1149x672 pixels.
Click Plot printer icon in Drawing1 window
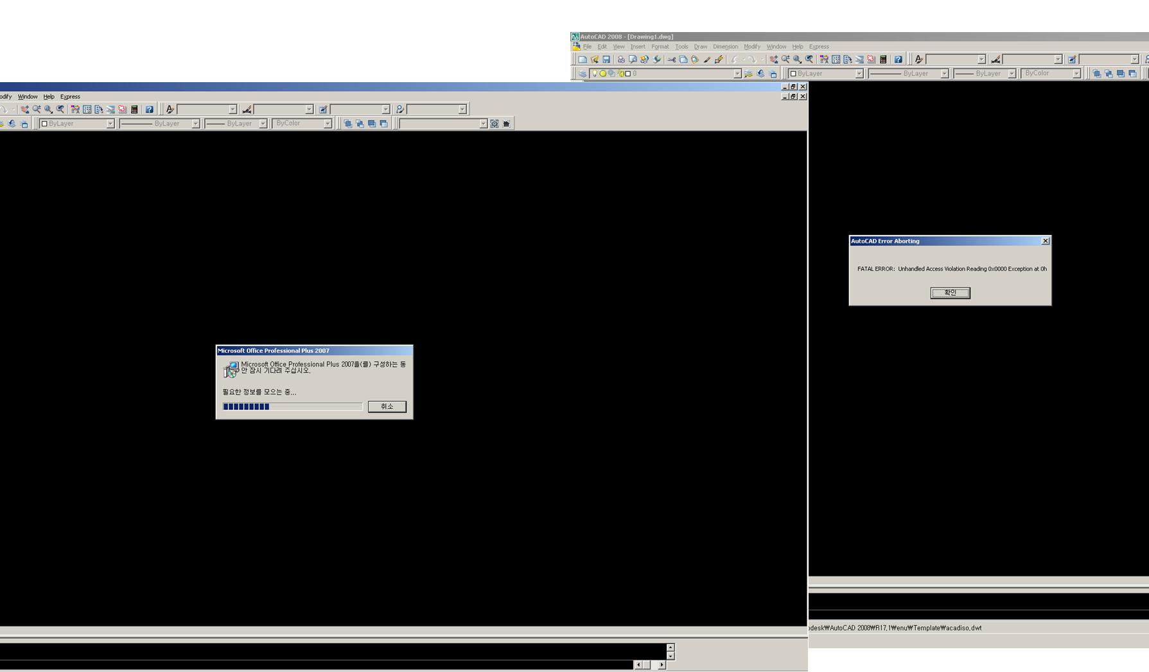[x=621, y=60]
